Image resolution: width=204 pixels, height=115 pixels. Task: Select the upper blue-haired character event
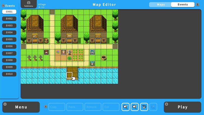pos(92,52)
